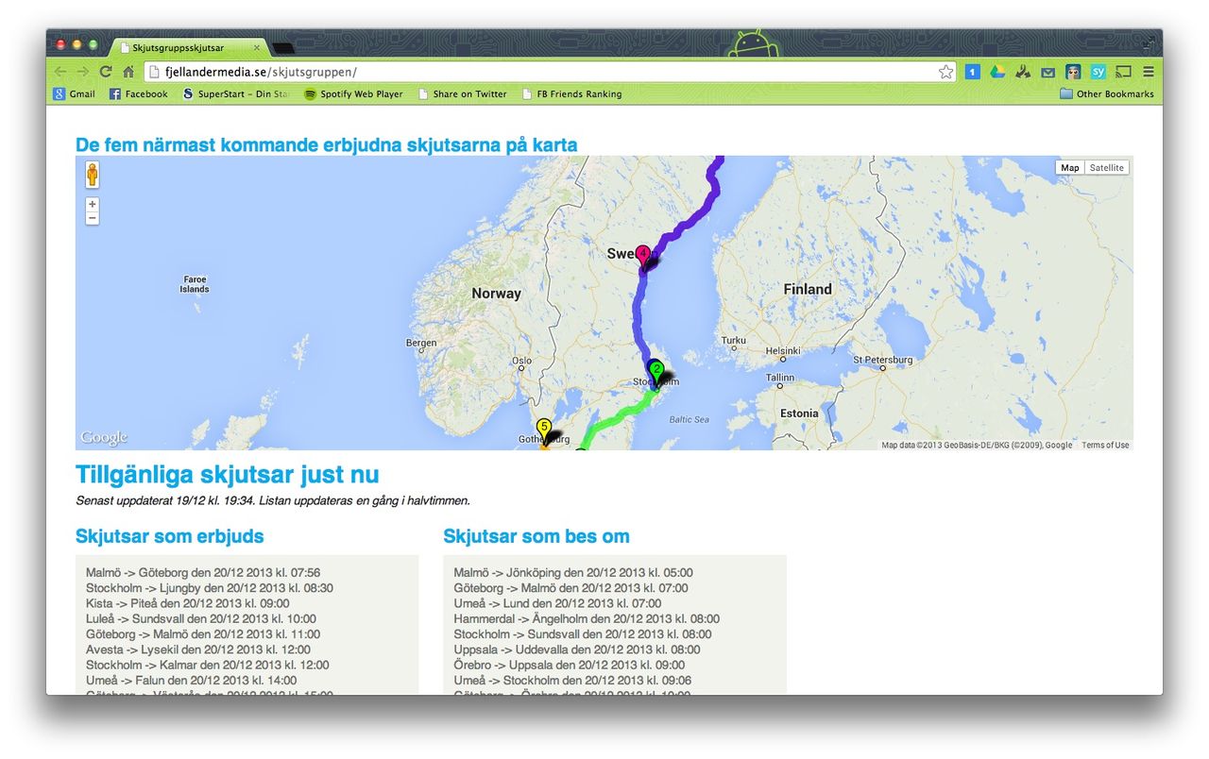This screenshot has width=1209, height=759.
Task: Click the Cast extension icon
Action: pyautogui.click(x=1123, y=72)
